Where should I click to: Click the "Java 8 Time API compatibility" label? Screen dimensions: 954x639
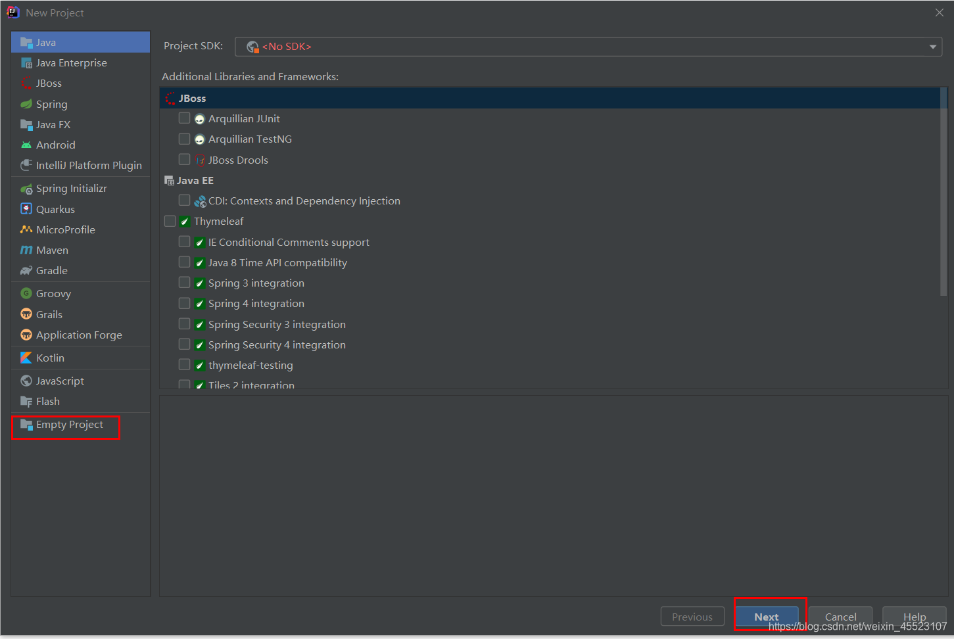pos(277,262)
